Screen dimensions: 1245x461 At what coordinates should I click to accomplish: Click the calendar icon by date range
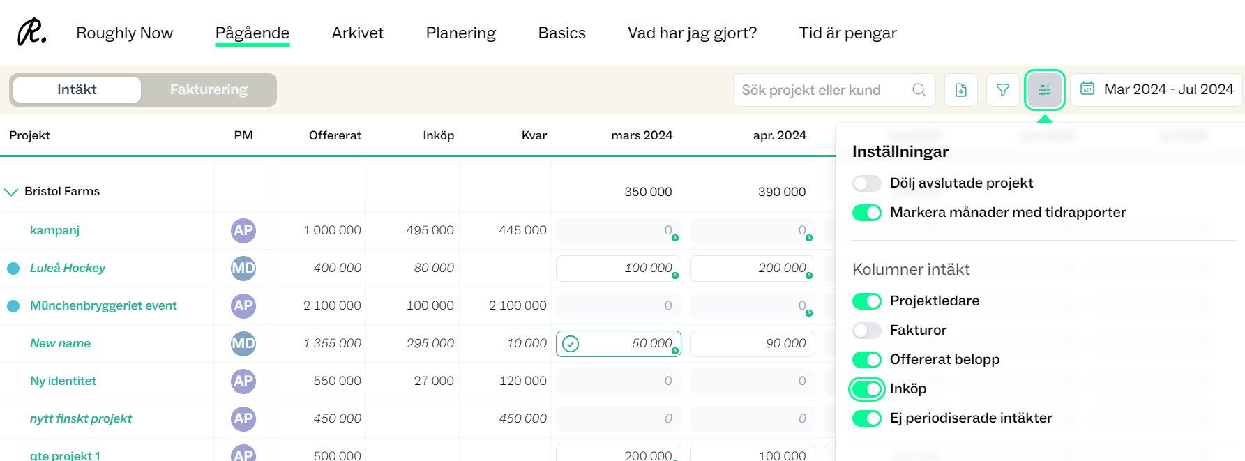click(x=1087, y=89)
